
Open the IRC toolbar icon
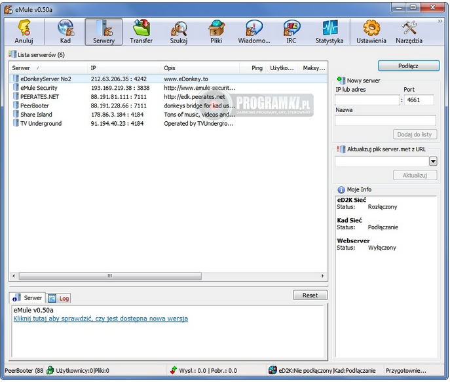291,28
